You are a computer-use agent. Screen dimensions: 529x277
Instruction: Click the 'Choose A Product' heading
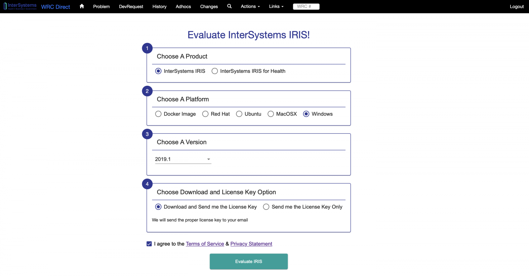[182, 57]
